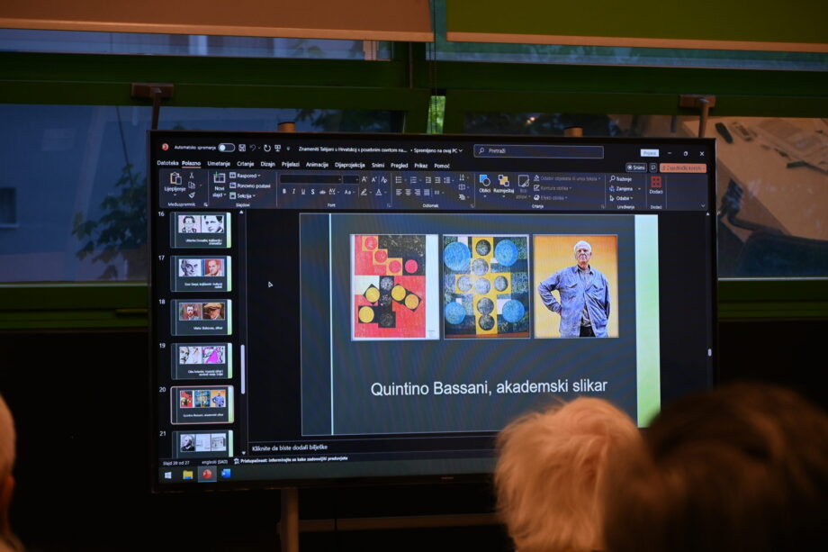Viewport: 828px width, 552px height.
Task: Open the Prijelazi ribbon tab
Action: tap(291, 164)
